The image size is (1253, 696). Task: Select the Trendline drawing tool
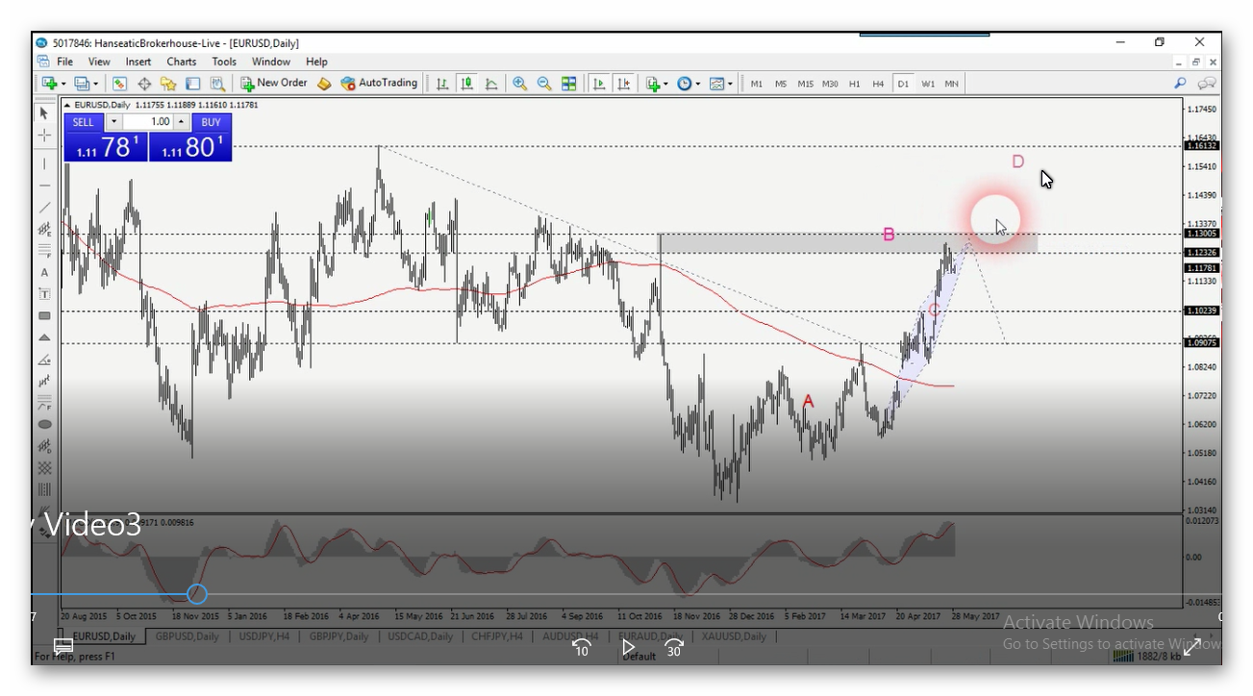tap(44, 207)
